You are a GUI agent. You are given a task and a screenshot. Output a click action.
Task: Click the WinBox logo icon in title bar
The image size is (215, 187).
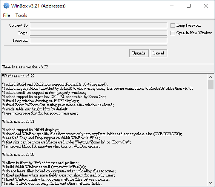tap(6, 6)
